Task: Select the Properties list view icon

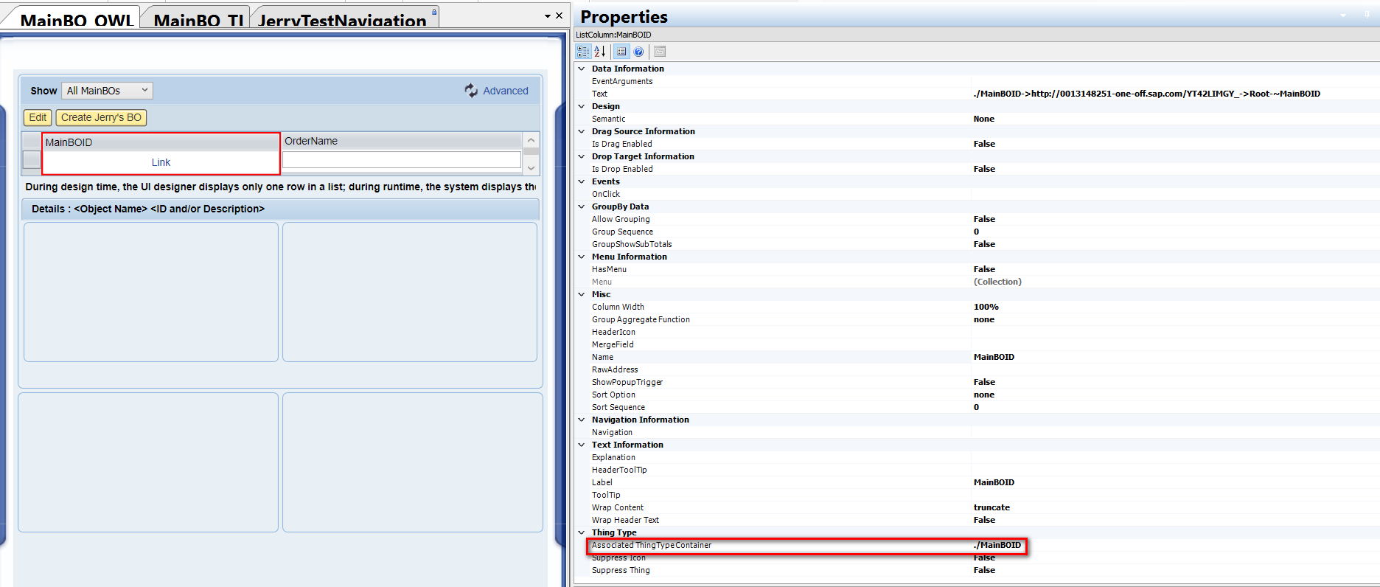Action: coord(621,52)
